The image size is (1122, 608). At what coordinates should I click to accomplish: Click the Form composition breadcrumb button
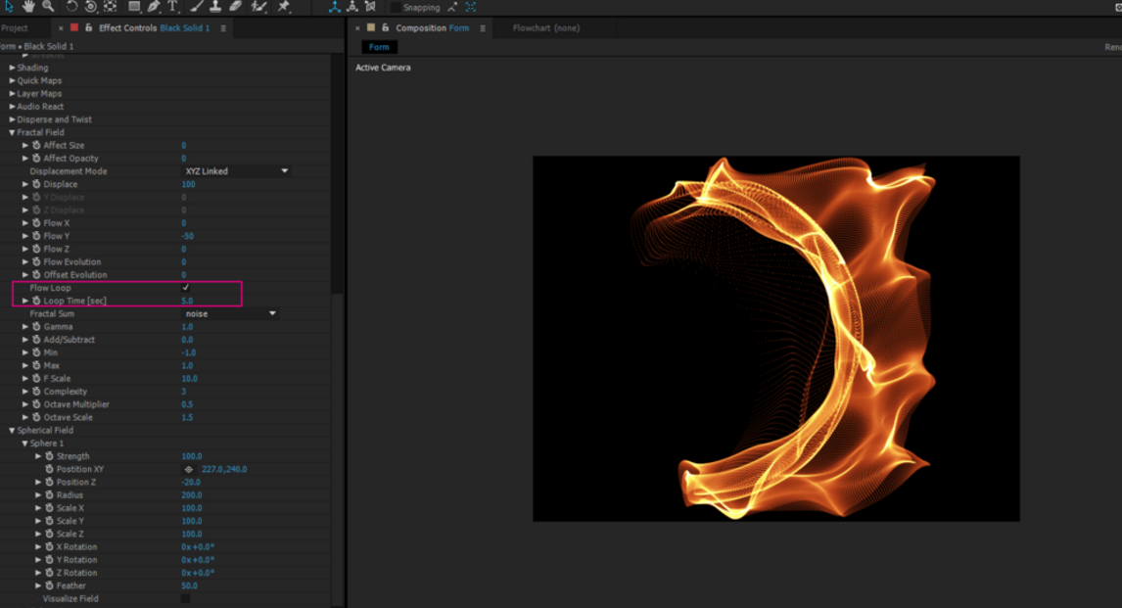pyautogui.click(x=379, y=47)
